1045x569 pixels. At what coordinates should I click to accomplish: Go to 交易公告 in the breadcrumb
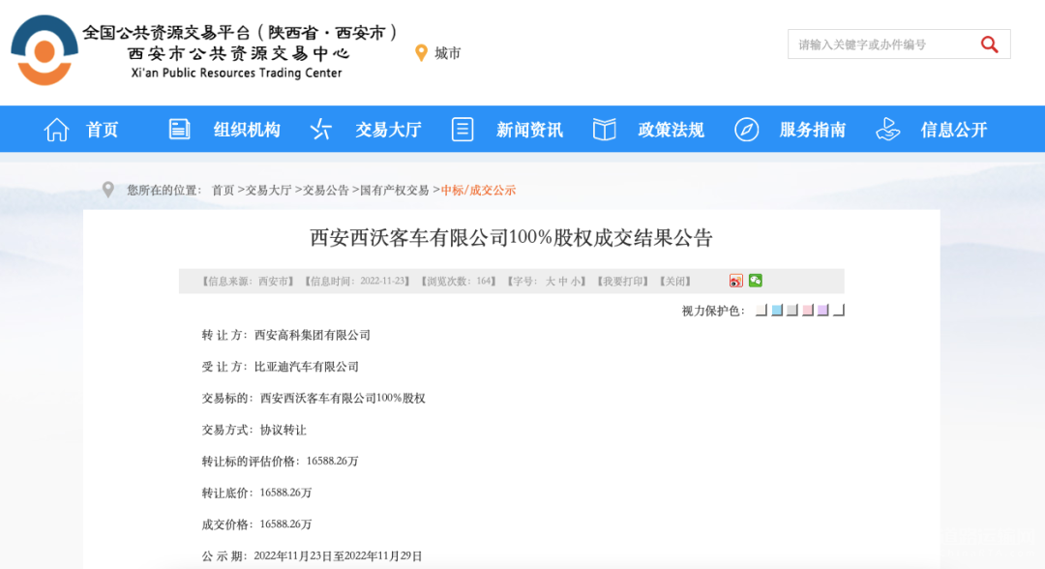[x=326, y=191]
